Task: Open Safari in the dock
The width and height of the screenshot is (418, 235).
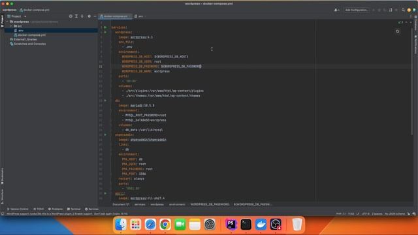Action: point(150,224)
